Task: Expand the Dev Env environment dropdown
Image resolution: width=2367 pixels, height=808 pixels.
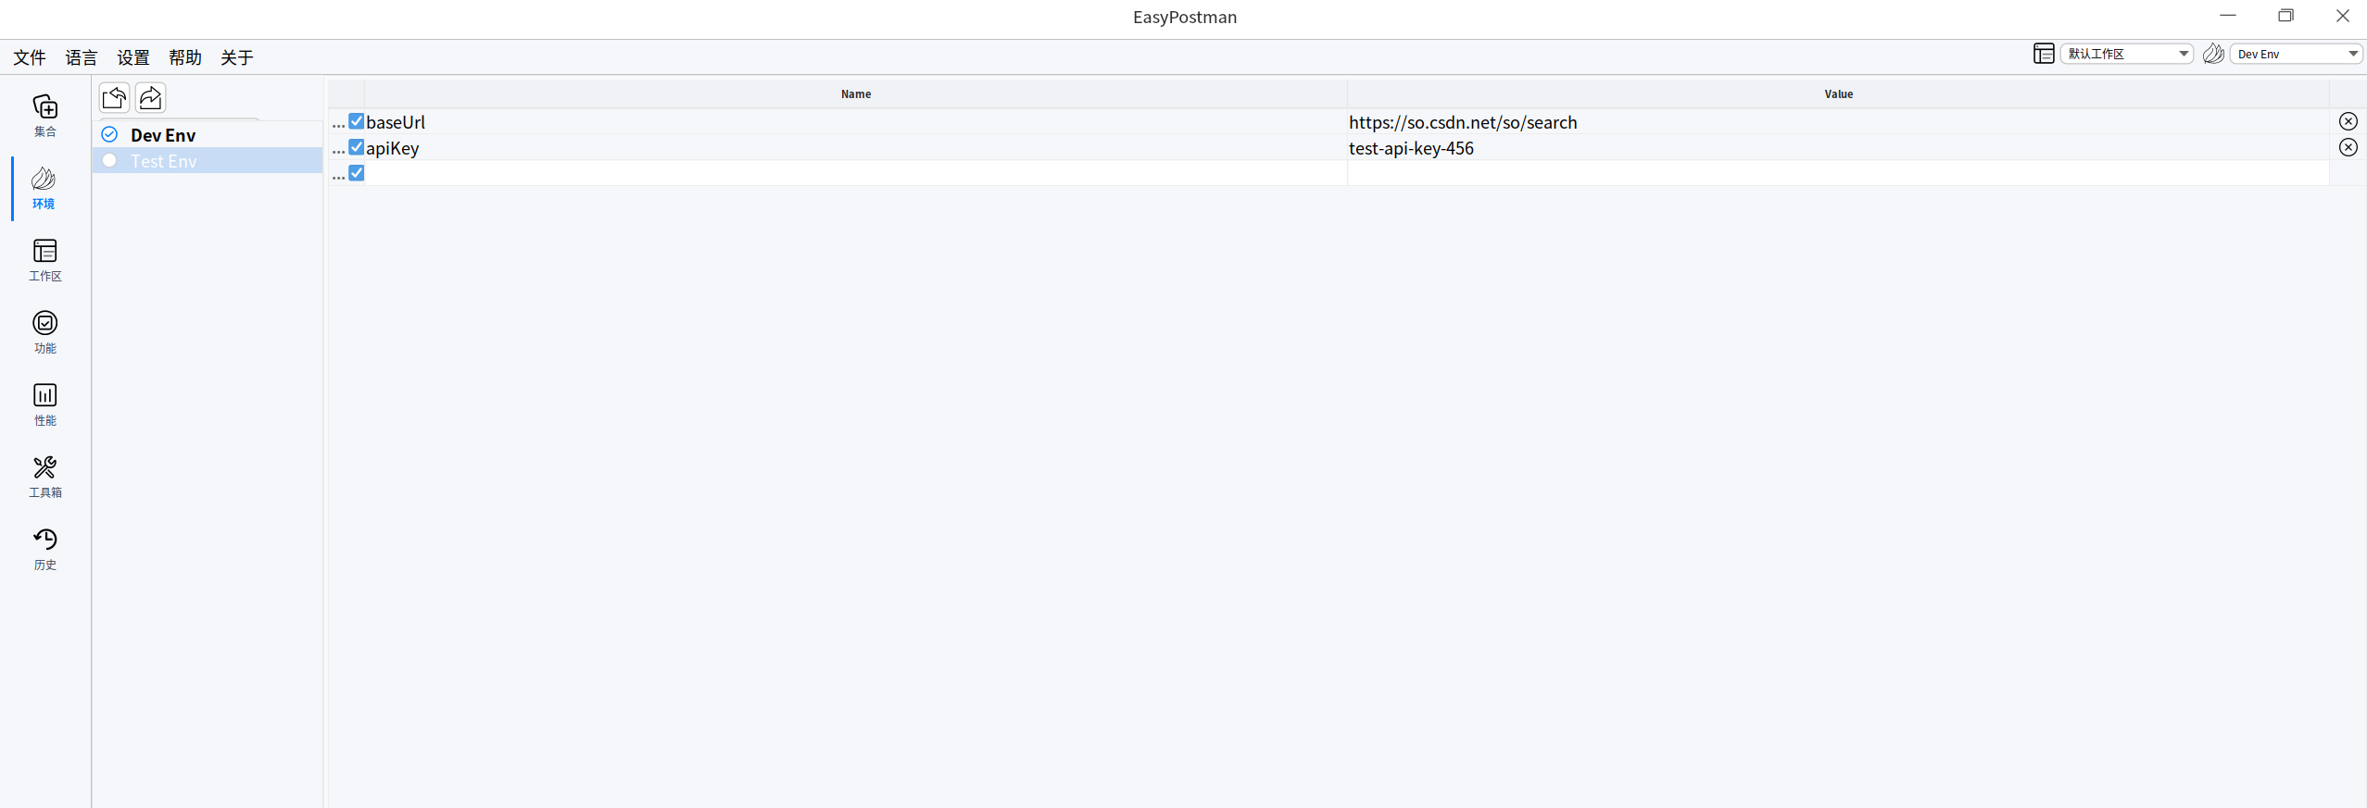Action: (x=2296, y=54)
